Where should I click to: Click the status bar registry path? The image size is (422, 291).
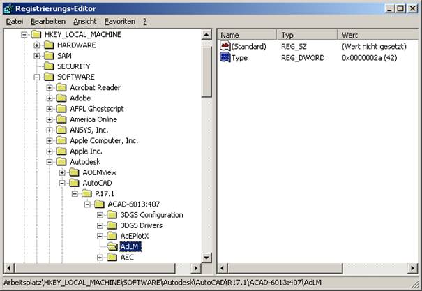[x=163, y=283]
